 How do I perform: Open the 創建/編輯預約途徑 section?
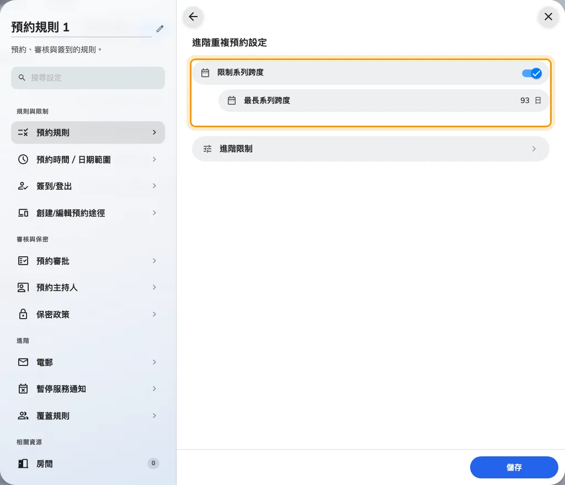(x=88, y=213)
